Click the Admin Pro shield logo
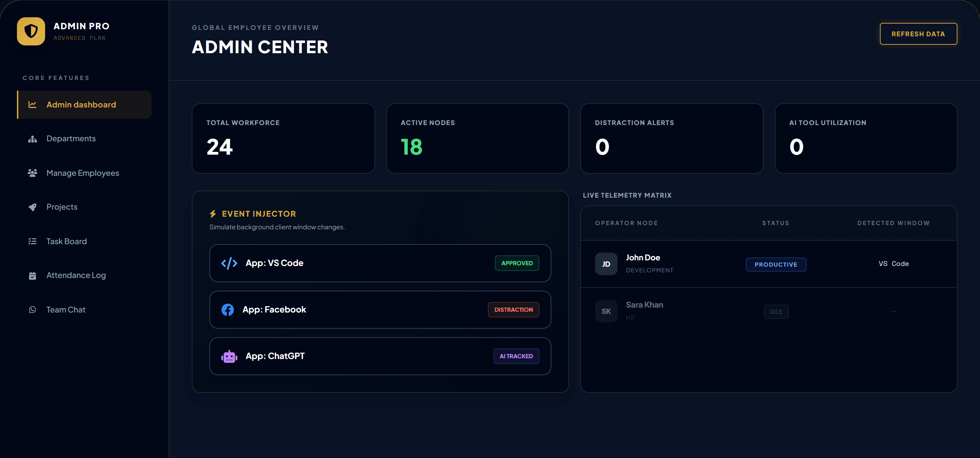 [x=31, y=31]
